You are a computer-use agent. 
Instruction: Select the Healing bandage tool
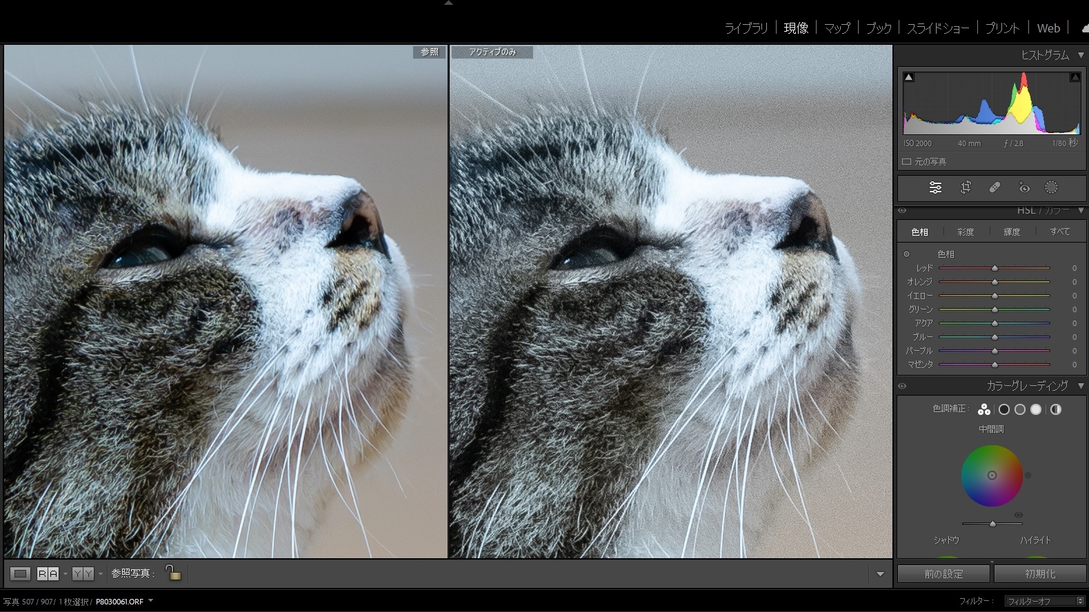pos(995,187)
